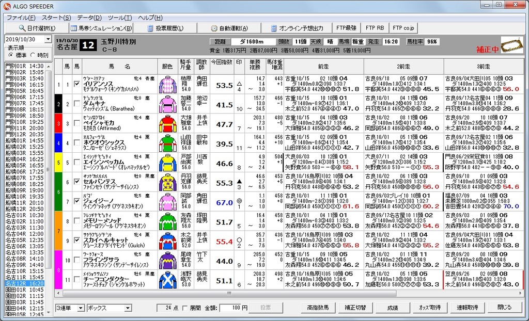The image size is (529, 321).
Task: Click the clock icon on 自動運転 button
Action: coord(214,28)
